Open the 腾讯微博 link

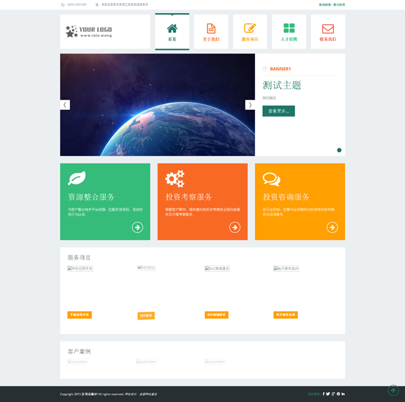tap(339, 4)
